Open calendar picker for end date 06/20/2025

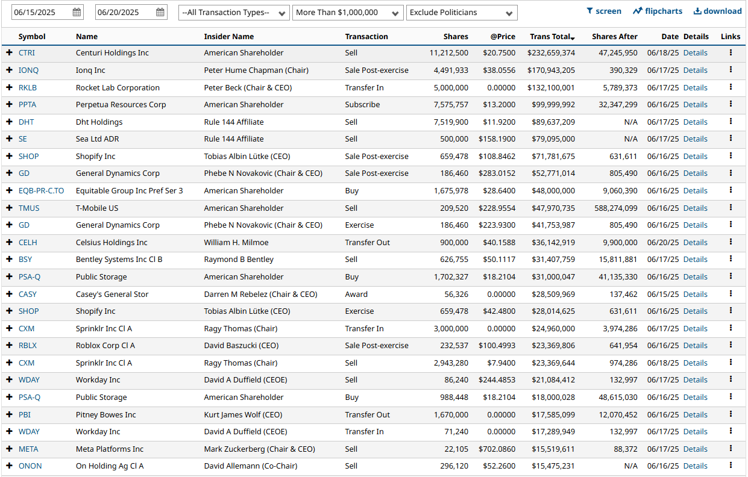(x=160, y=12)
